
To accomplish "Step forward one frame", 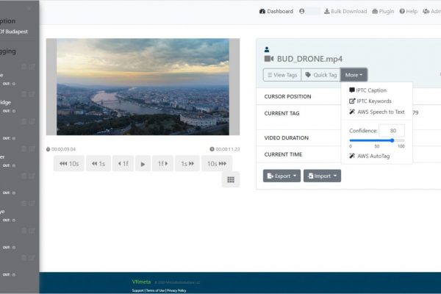I will pos(162,164).
